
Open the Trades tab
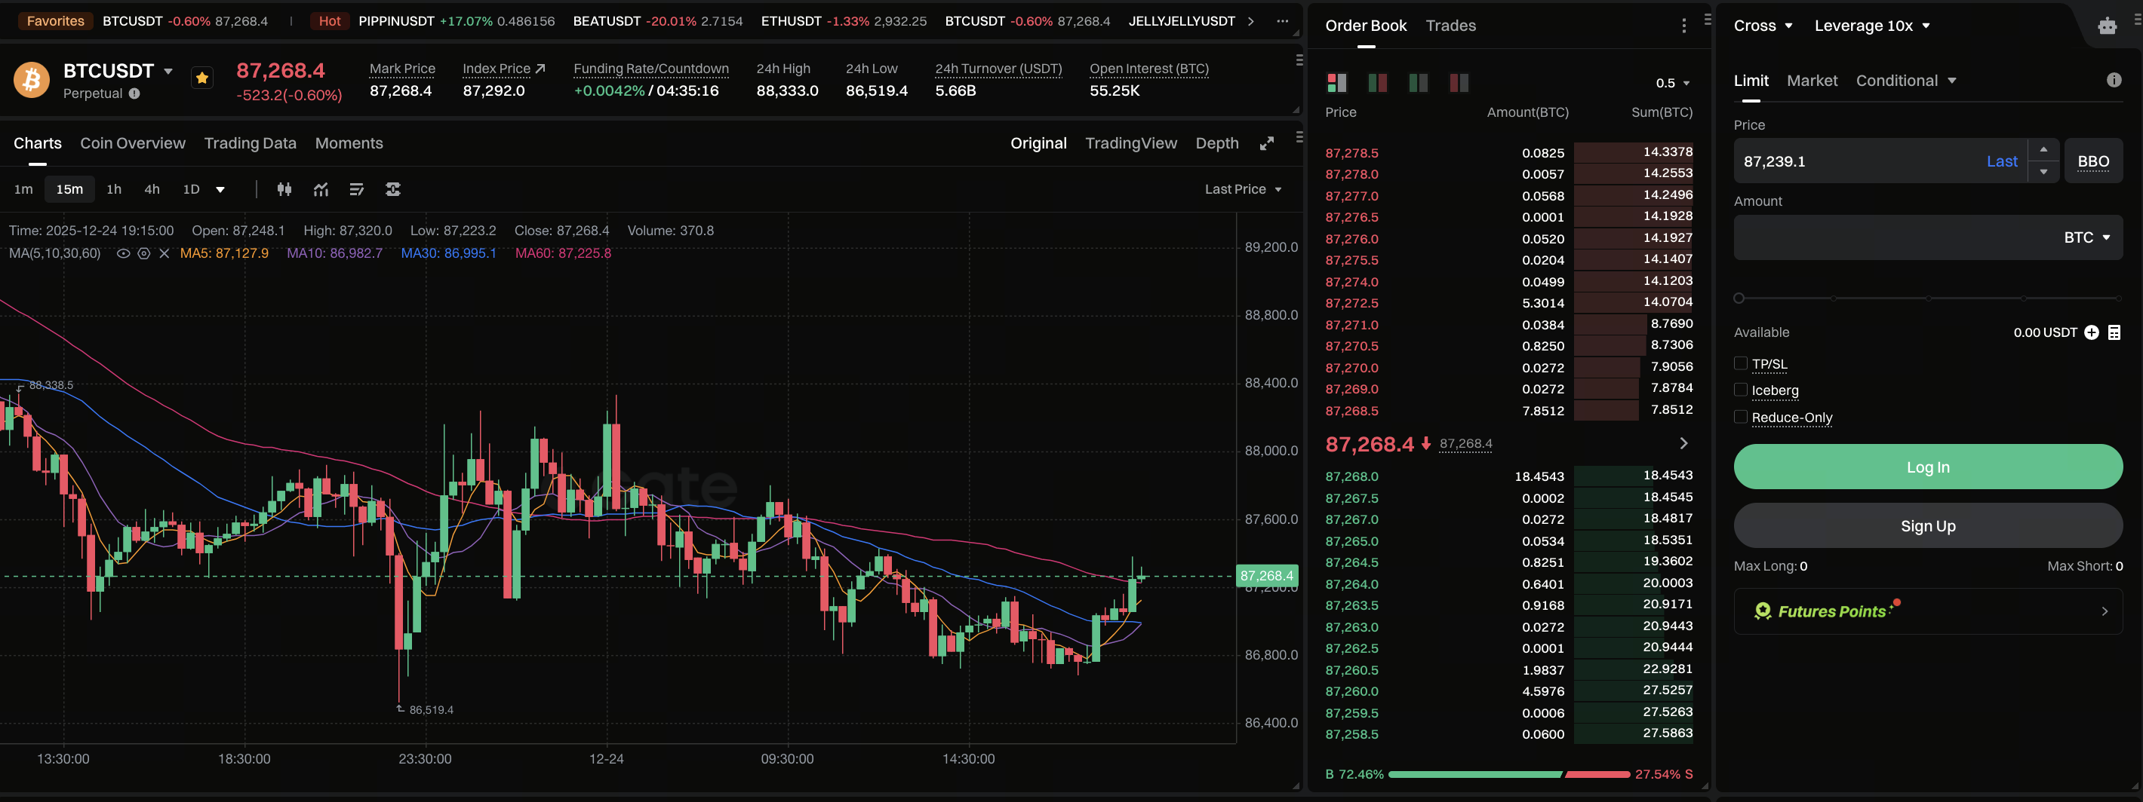point(1451,26)
